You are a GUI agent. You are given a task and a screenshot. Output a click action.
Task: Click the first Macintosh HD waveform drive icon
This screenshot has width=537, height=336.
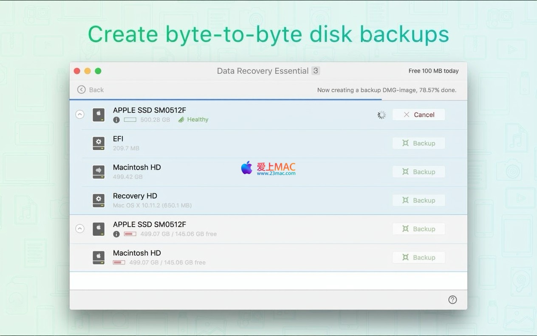99,172
